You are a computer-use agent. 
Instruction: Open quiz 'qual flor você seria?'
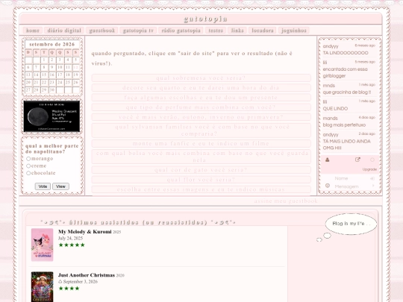pyautogui.click(x=201, y=180)
